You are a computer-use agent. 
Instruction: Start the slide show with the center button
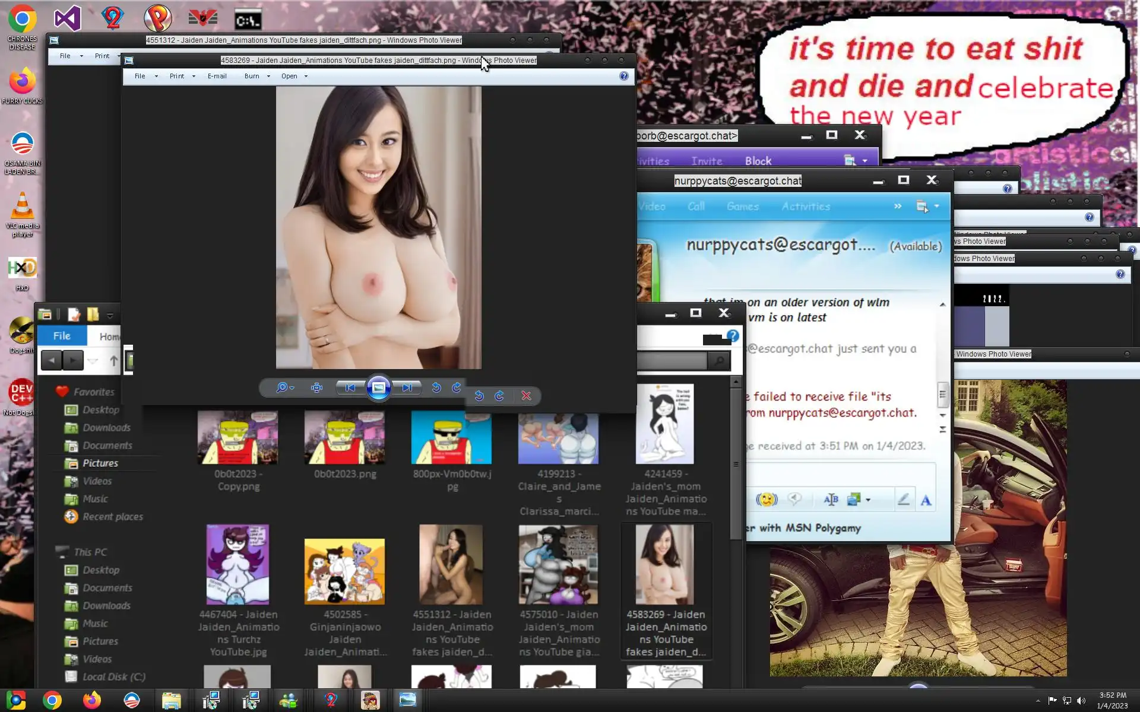pyautogui.click(x=379, y=387)
